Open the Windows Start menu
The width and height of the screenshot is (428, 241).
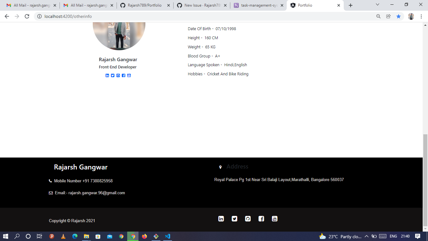(6, 236)
